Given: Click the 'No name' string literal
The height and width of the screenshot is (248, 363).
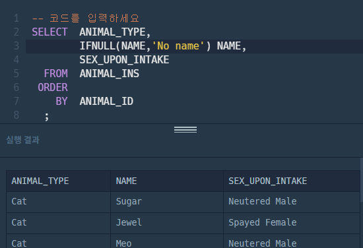Looking at the screenshot, I should tap(178, 46).
